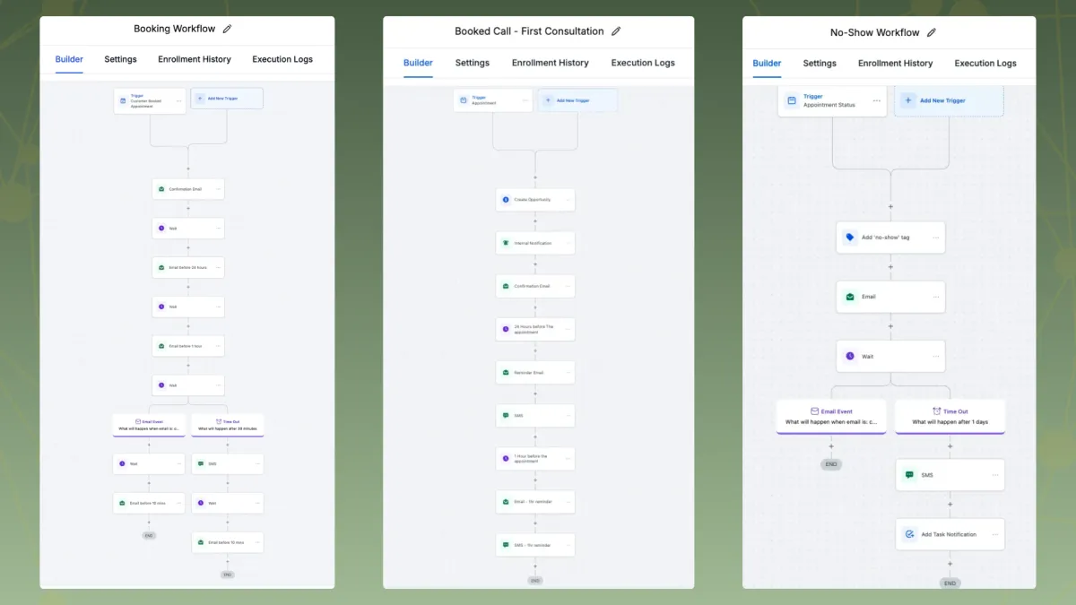Screen dimensions: 1076x605
Task: Click the SMS icon in No-Show workflow
Action: [909, 475]
